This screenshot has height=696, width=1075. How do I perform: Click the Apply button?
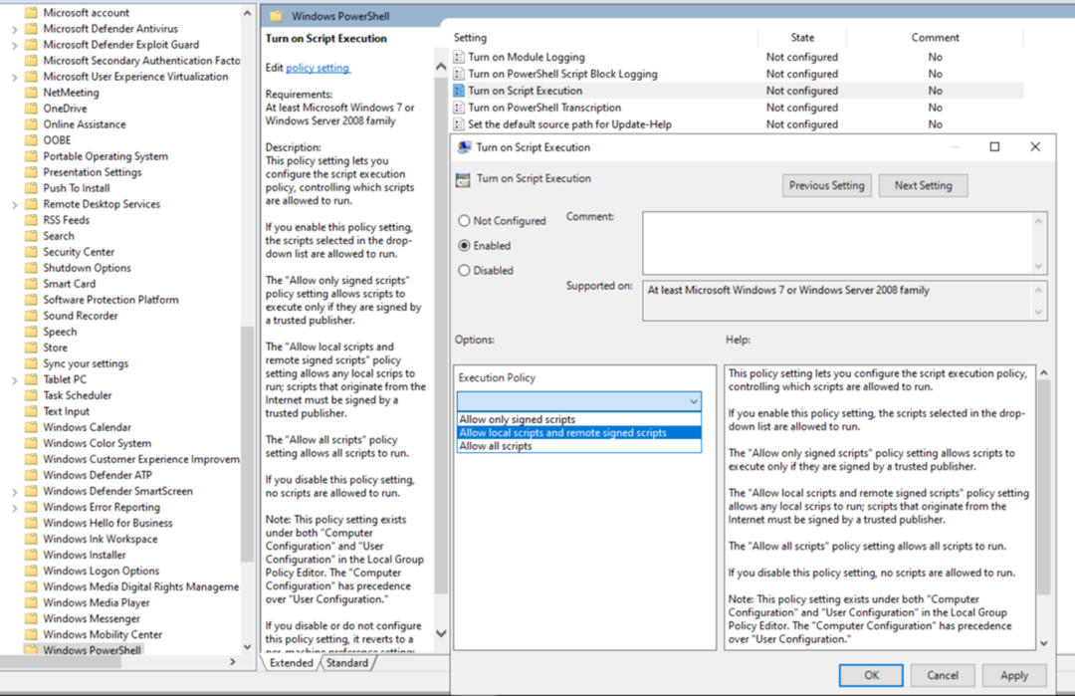1013,675
